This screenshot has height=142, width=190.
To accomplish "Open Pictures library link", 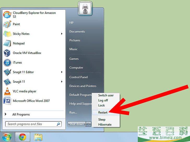I will click(x=75, y=40).
